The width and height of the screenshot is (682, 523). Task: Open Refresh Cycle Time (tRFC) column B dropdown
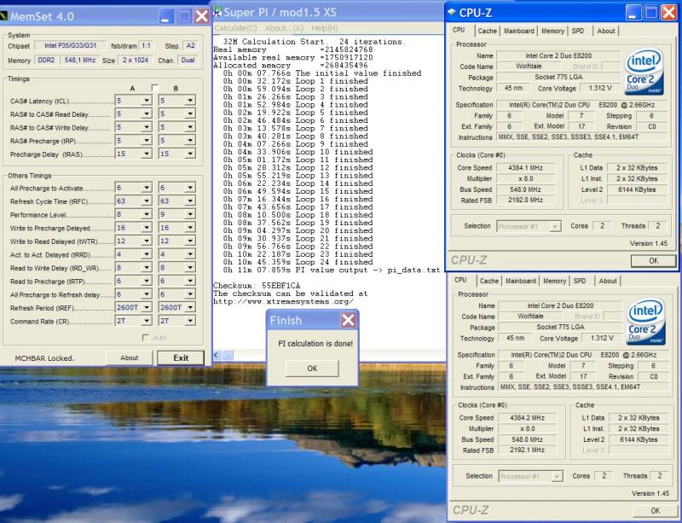190,201
